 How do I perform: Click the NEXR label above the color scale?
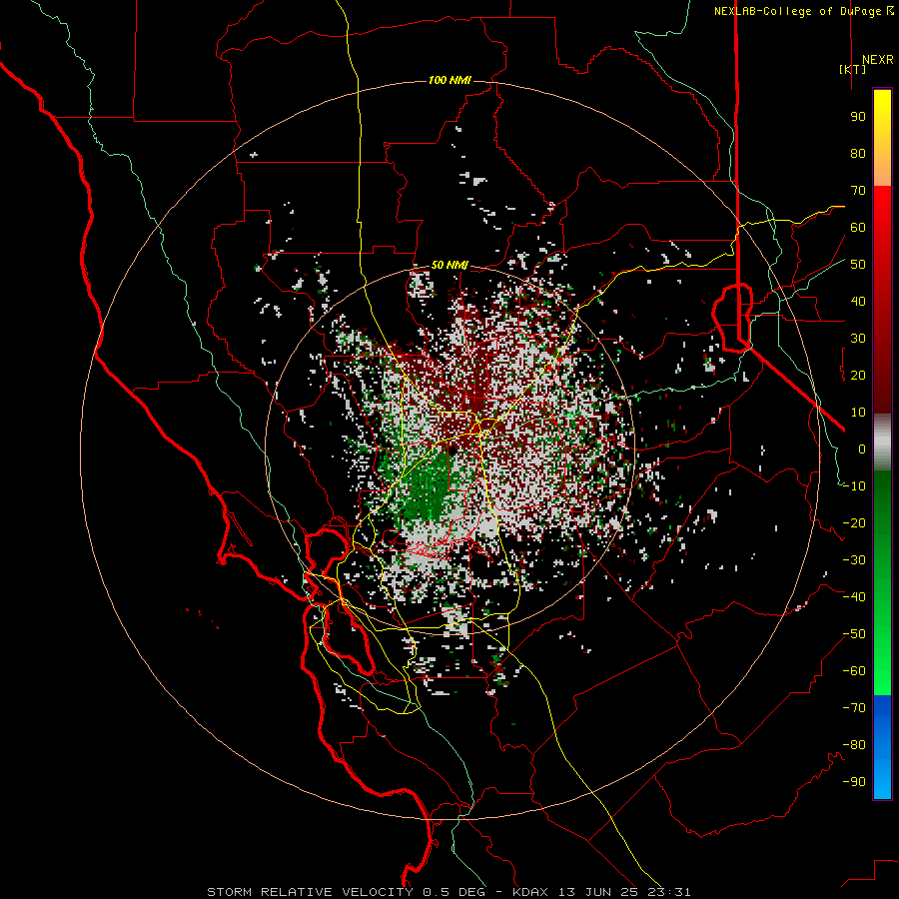tap(878, 60)
